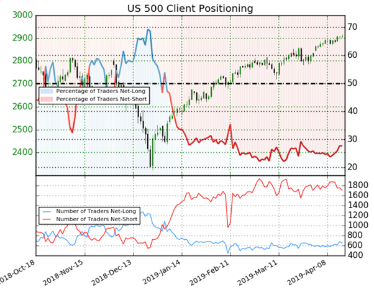Select the 2600 price axis label
This screenshot has height=292, width=374.
point(22,106)
